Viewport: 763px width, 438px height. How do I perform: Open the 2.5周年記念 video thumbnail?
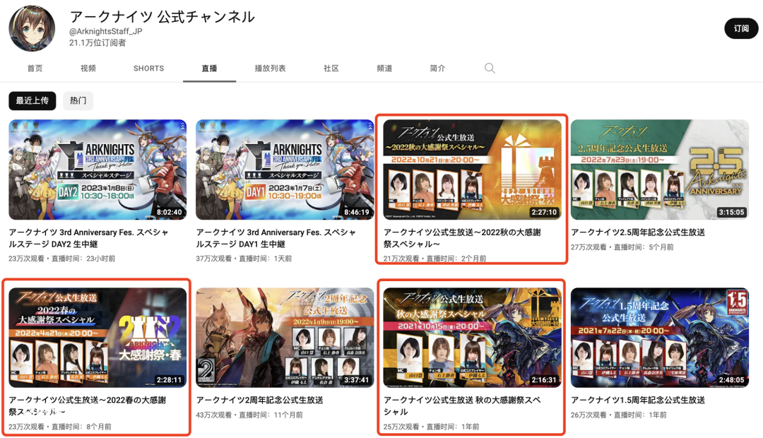click(x=659, y=170)
